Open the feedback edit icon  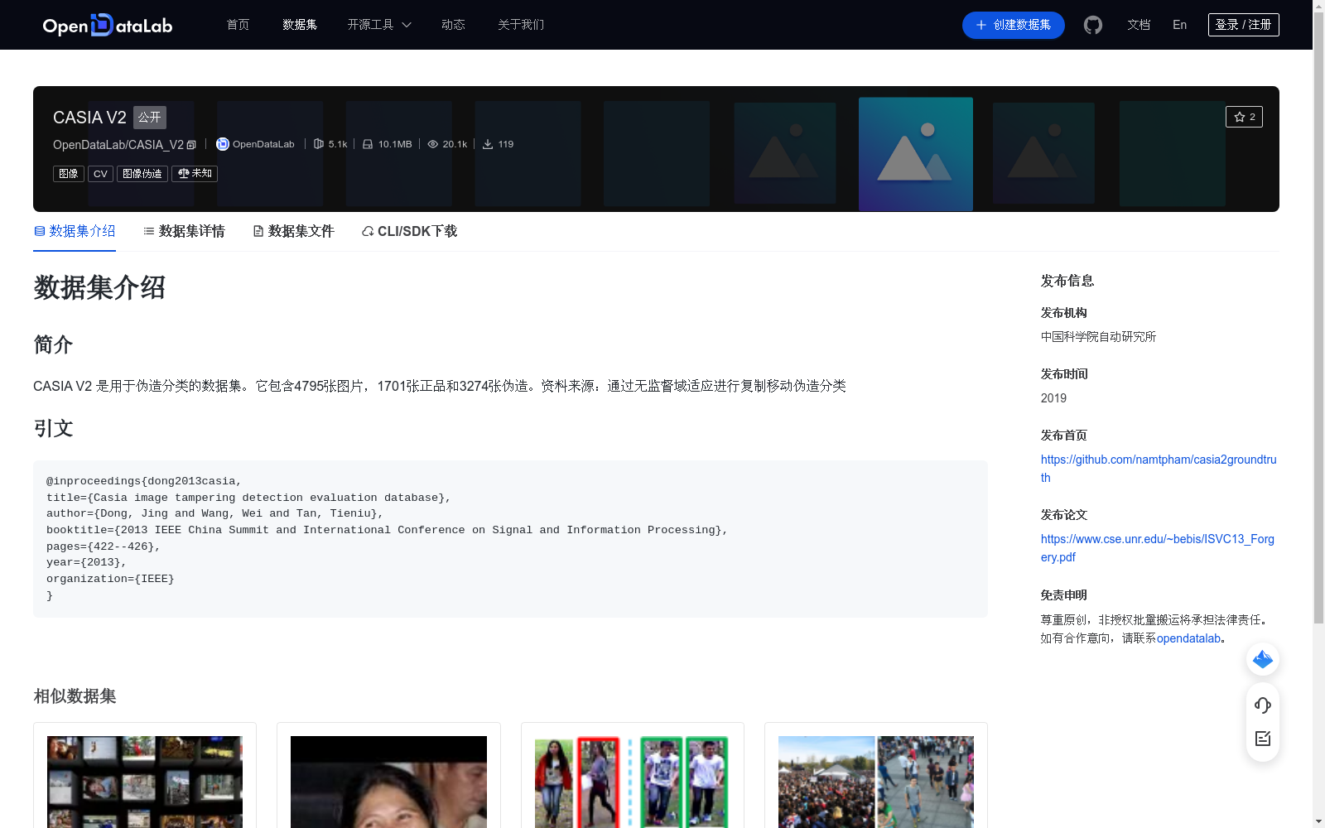point(1263,739)
